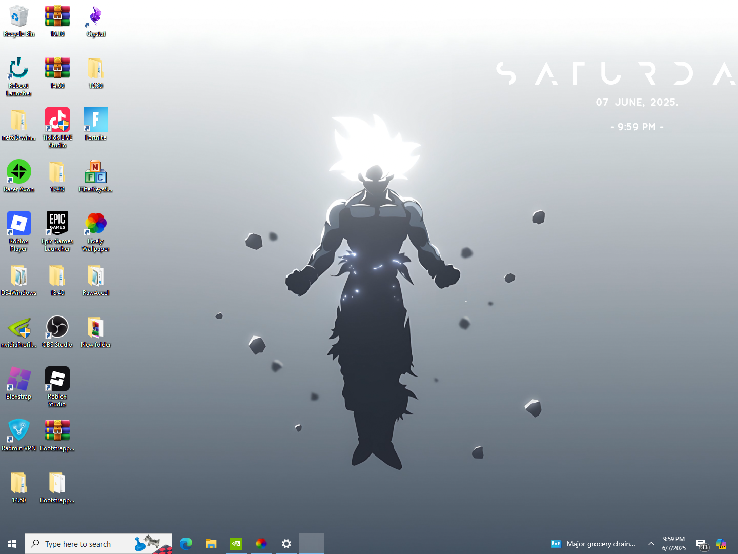Open Epic Games Launcher
Image resolution: width=738 pixels, height=554 pixels.
pos(57,232)
